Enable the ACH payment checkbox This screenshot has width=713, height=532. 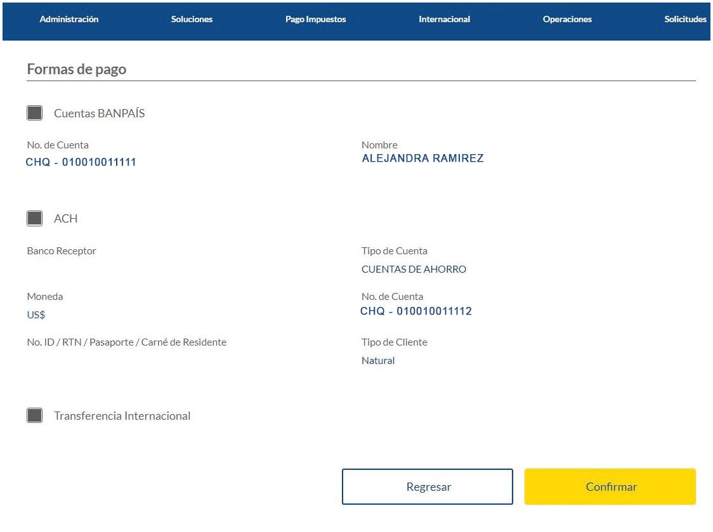pyautogui.click(x=35, y=219)
